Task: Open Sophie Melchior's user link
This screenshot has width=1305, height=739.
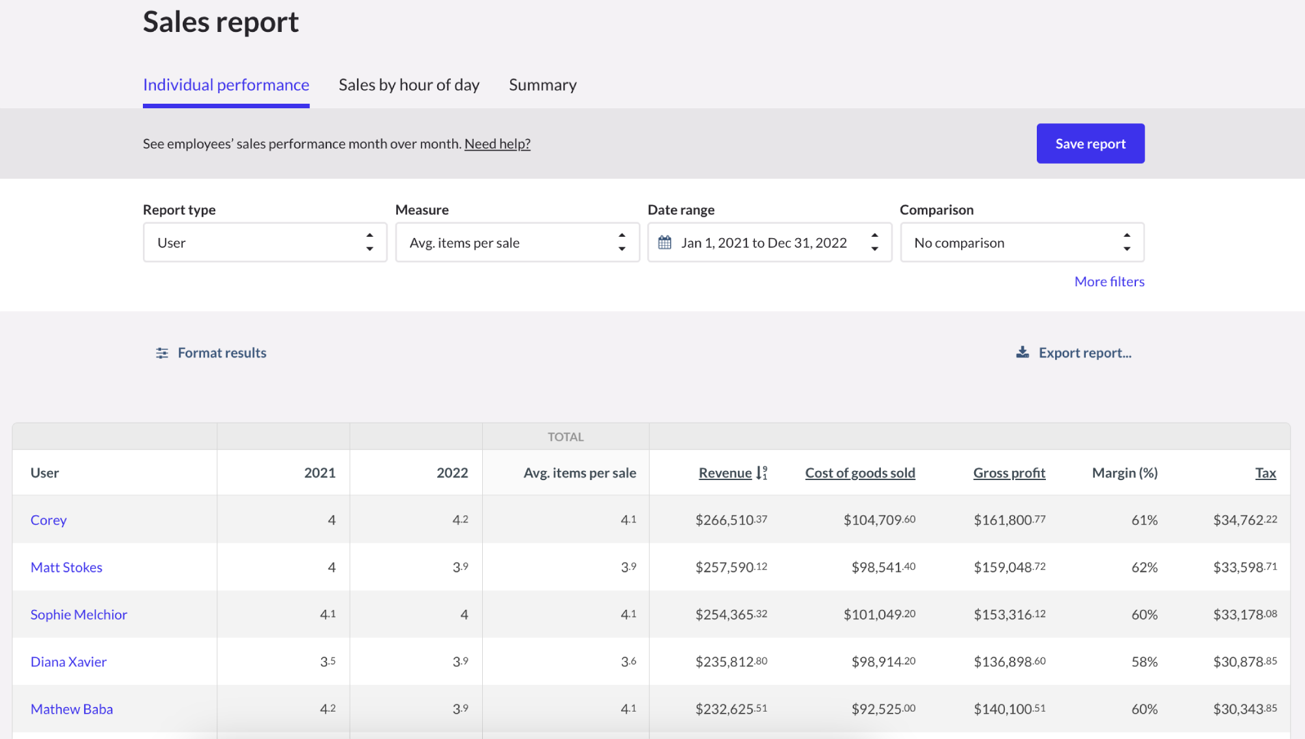Action: coord(78,614)
